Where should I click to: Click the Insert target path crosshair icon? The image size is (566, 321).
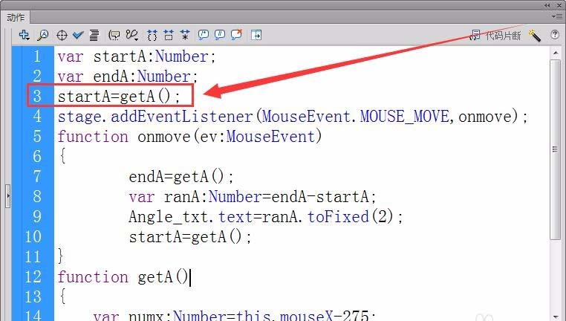click(x=62, y=36)
